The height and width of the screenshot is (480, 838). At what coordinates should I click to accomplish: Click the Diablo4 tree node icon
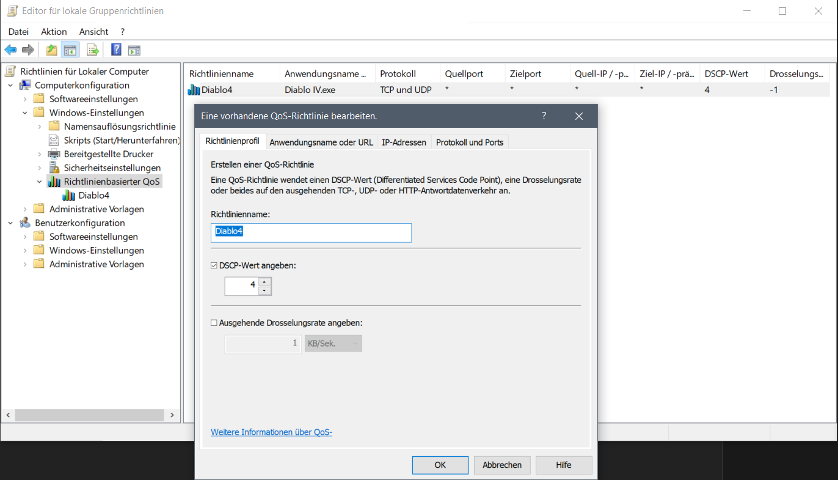(x=69, y=196)
